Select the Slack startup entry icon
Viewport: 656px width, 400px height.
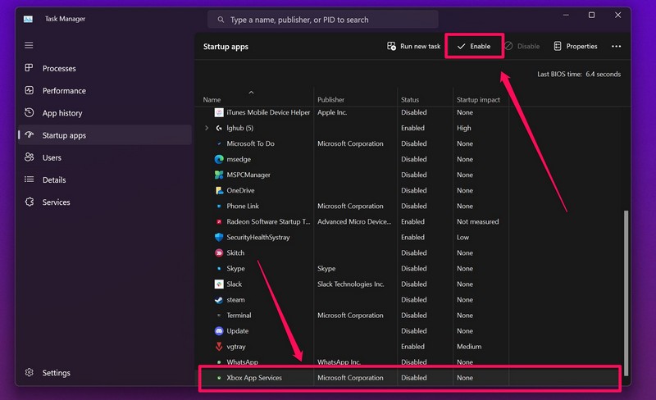pyautogui.click(x=219, y=284)
